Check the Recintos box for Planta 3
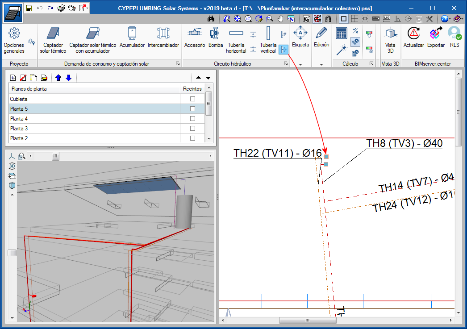This screenshot has height=329, width=467. pos(193,128)
